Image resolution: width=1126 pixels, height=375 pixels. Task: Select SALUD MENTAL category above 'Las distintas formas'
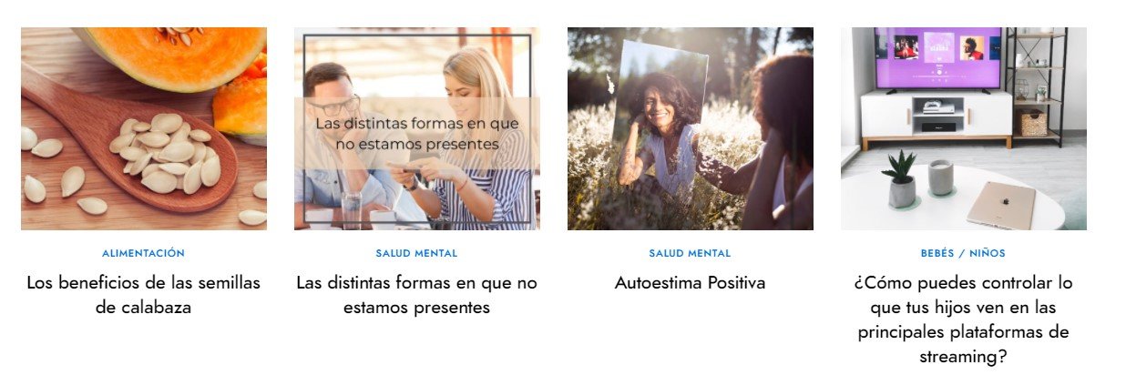(417, 253)
